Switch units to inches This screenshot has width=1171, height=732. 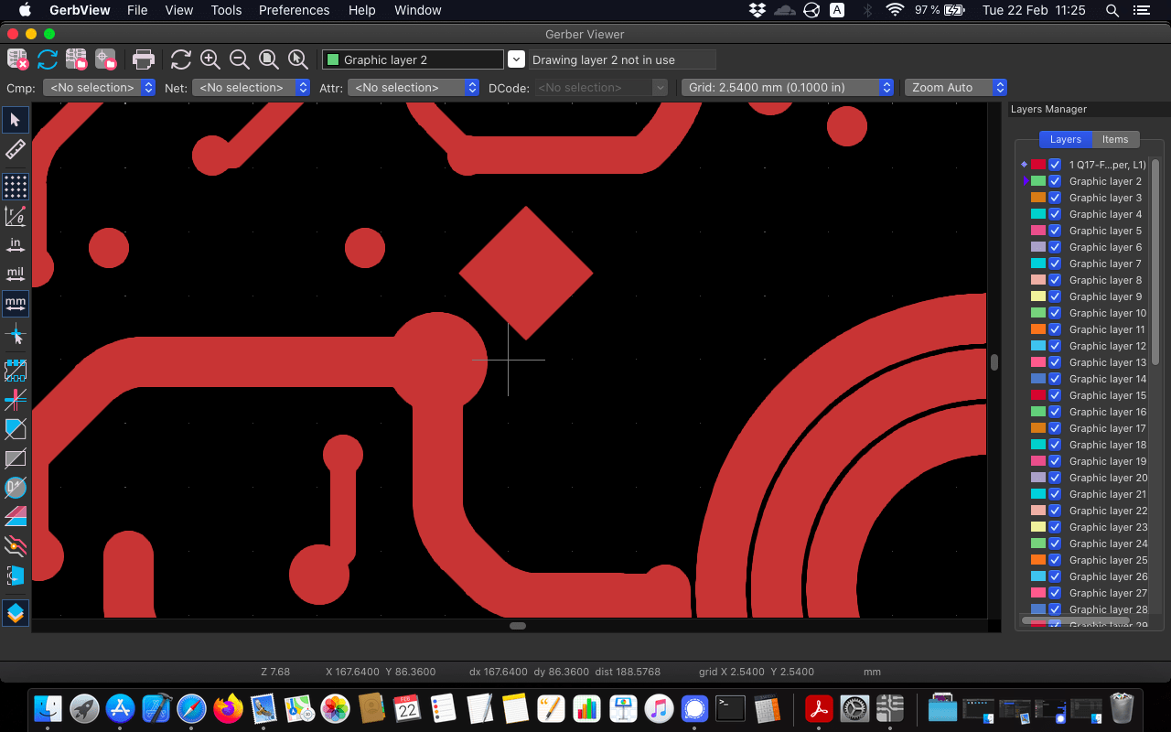coord(16,245)
